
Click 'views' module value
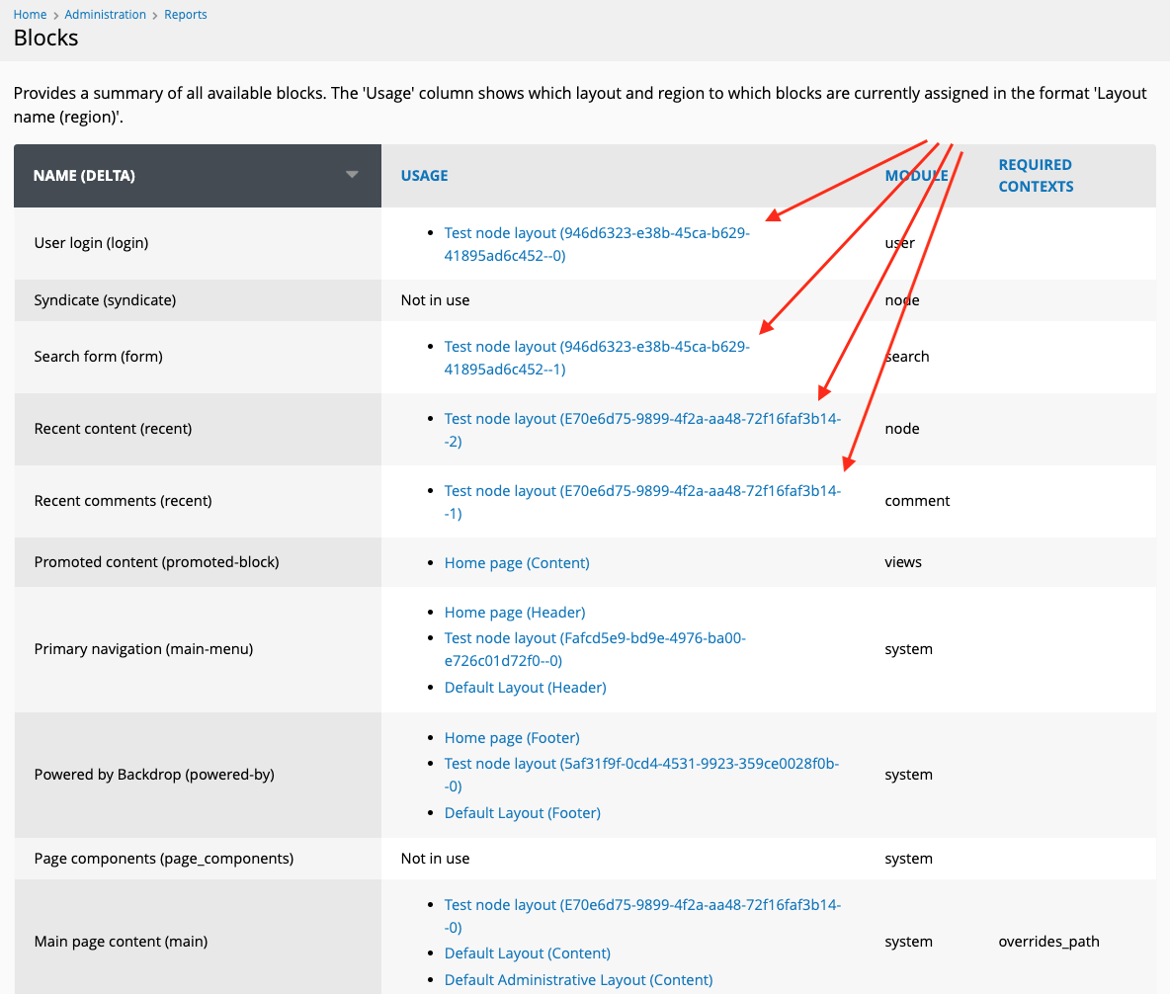point(903,562)
